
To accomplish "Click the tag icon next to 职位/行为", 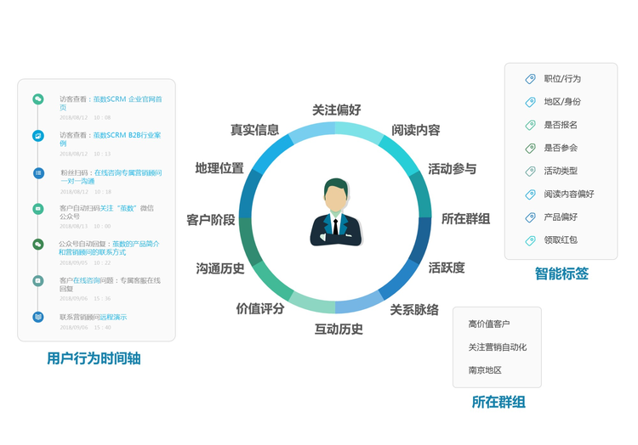I will pyautogui.click(x=530, y=79).
